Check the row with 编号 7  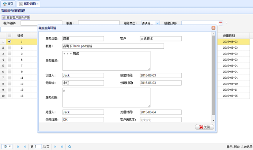[x=10, y=65]
